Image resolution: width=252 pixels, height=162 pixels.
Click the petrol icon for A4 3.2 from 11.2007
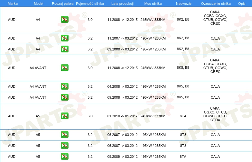pyautogui.click(x=64, y=38)
